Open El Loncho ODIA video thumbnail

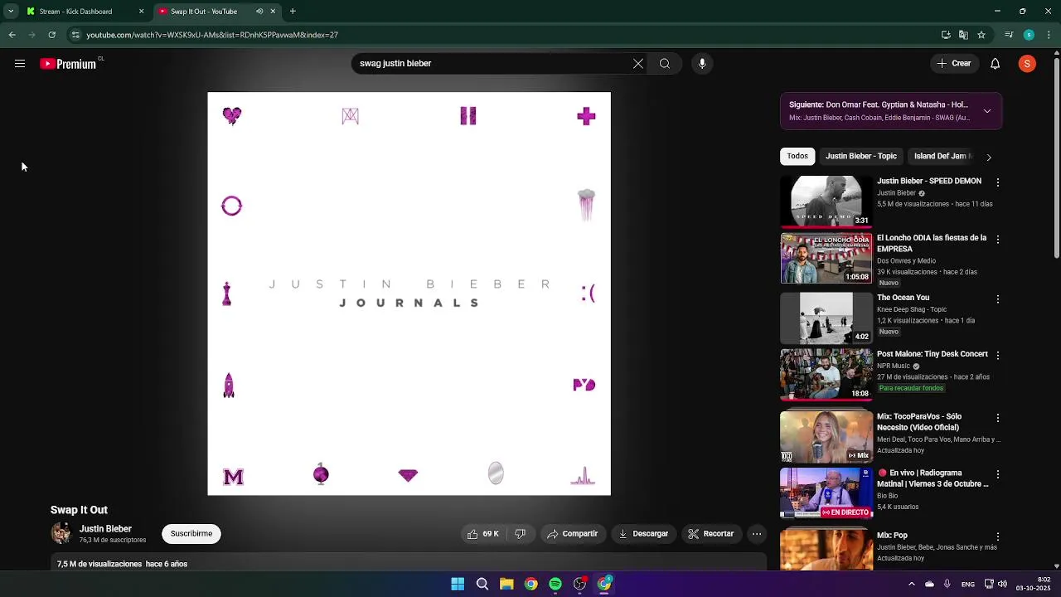[826, 258]
